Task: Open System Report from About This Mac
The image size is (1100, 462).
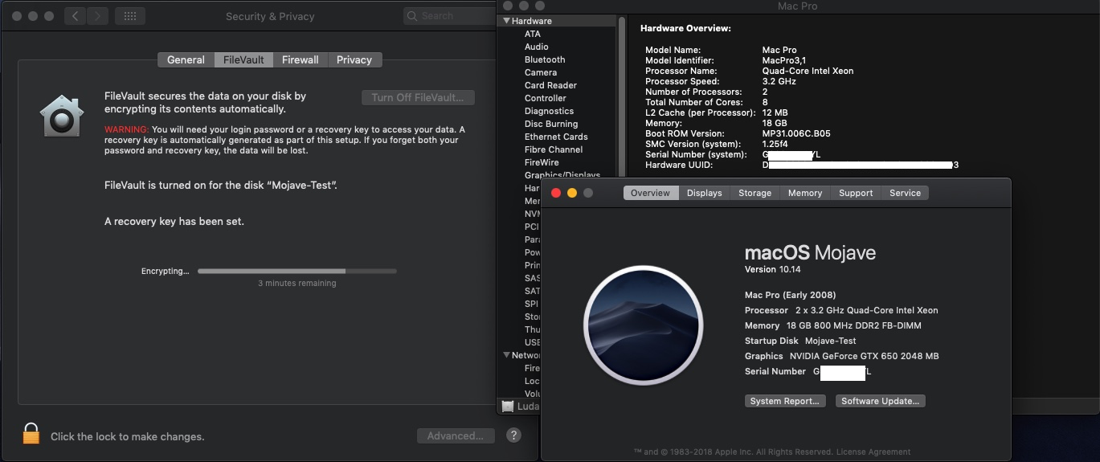Action: click(x=785, y=401)
